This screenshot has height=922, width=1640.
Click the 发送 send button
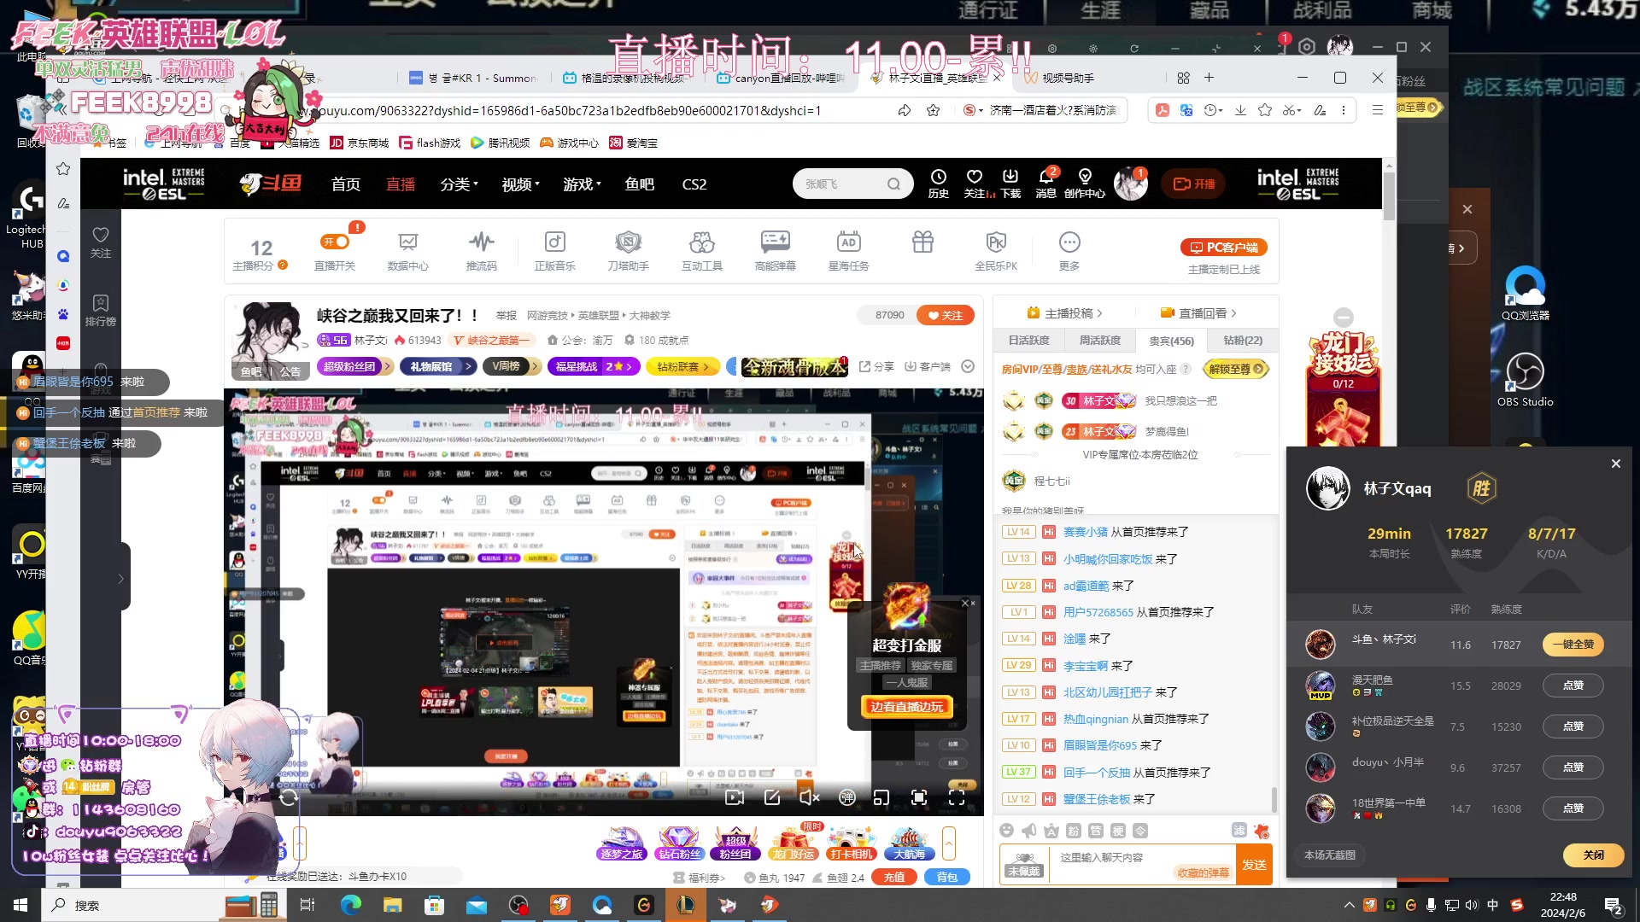(1254, 865)
